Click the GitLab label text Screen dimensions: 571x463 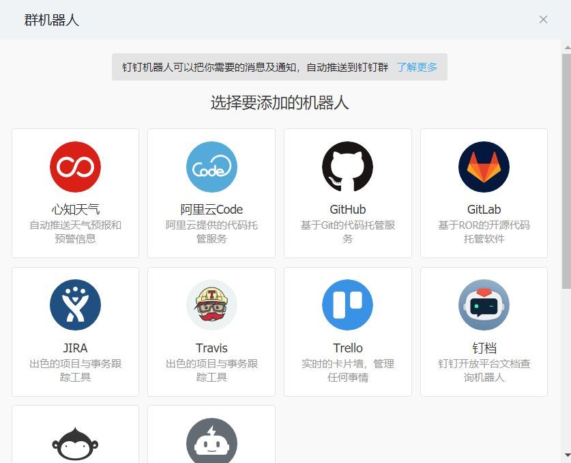point(484,210)
